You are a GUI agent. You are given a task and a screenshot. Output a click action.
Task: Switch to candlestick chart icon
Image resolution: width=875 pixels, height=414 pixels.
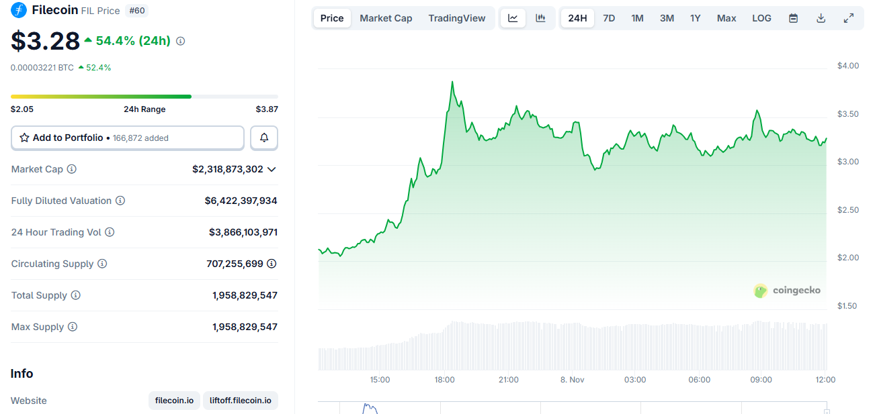tap(540, 18)
